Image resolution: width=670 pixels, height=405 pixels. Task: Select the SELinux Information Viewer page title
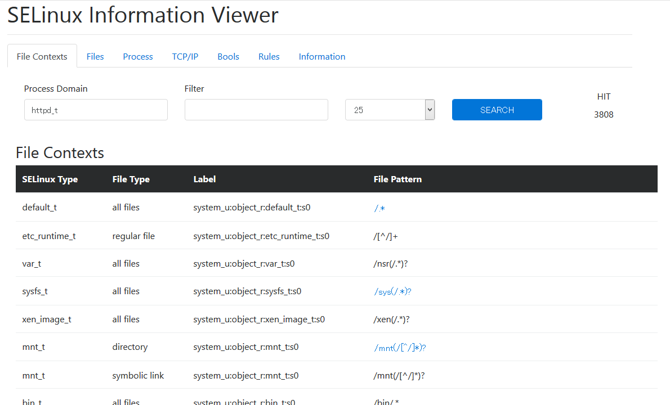[x=142, y=15]
